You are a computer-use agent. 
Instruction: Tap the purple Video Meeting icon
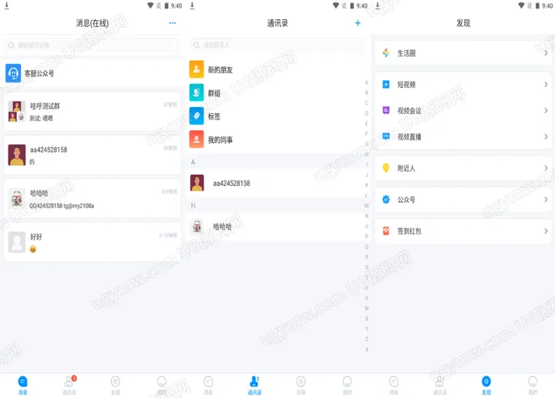pyautogui.click(x=386, y=110)
